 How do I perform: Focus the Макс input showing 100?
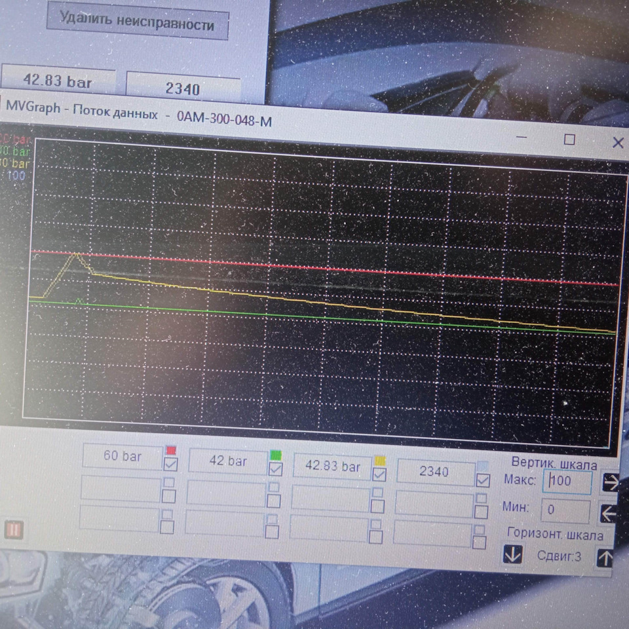[567, 481]
